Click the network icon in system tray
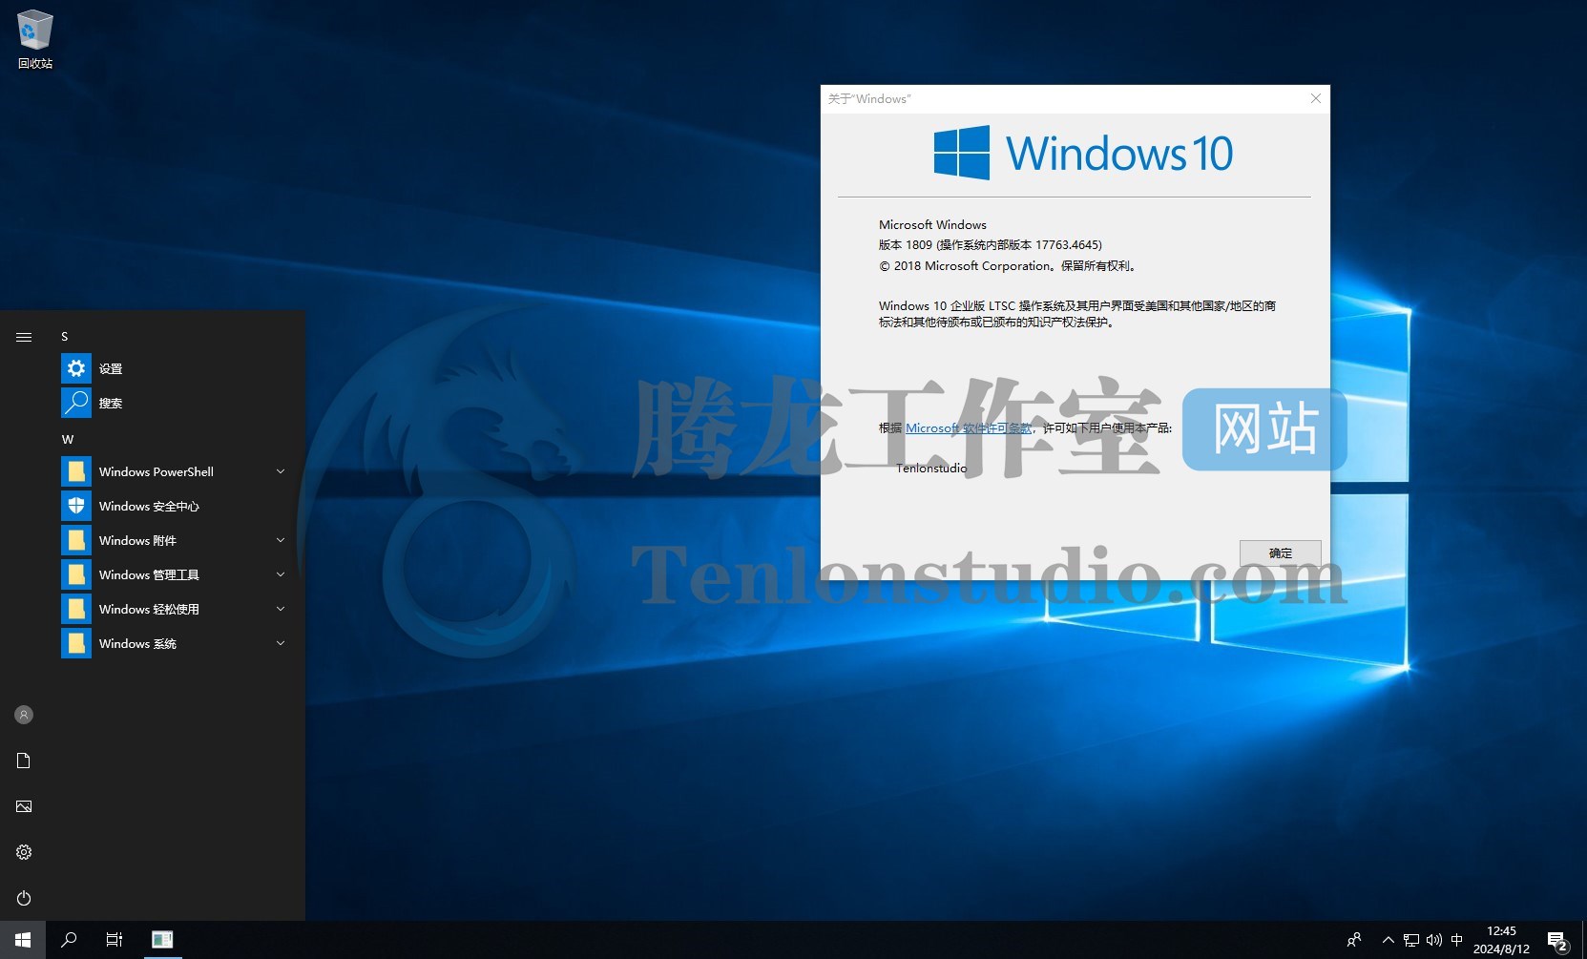1587x959 pixels. click(1411, 940)
